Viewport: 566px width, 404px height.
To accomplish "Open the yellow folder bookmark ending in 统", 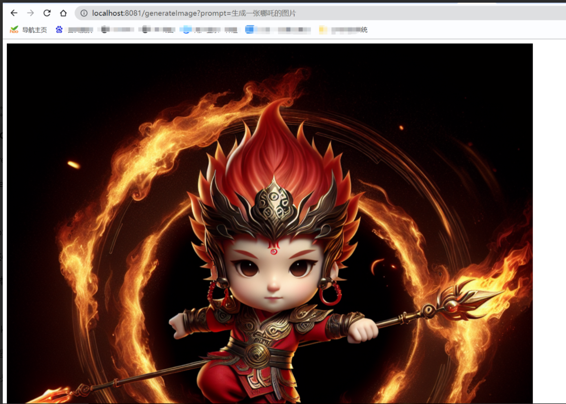I will [x=343, y=30].
